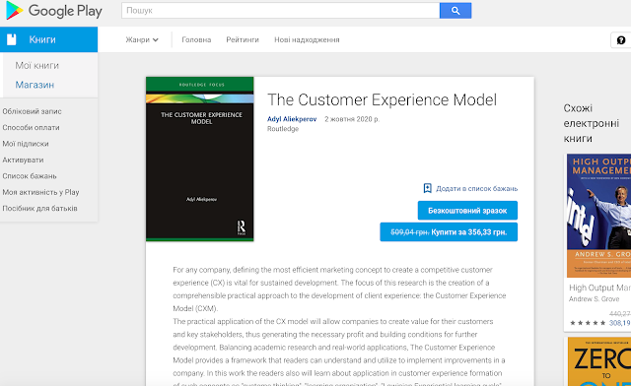Click the 2 жовтня 2020 р. date

pos(352,119)
